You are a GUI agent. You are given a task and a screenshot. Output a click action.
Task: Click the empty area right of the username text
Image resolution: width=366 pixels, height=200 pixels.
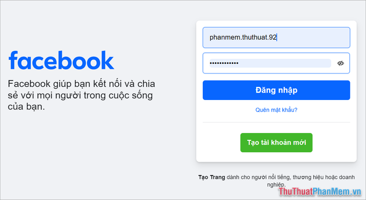(x=313, y=38)
